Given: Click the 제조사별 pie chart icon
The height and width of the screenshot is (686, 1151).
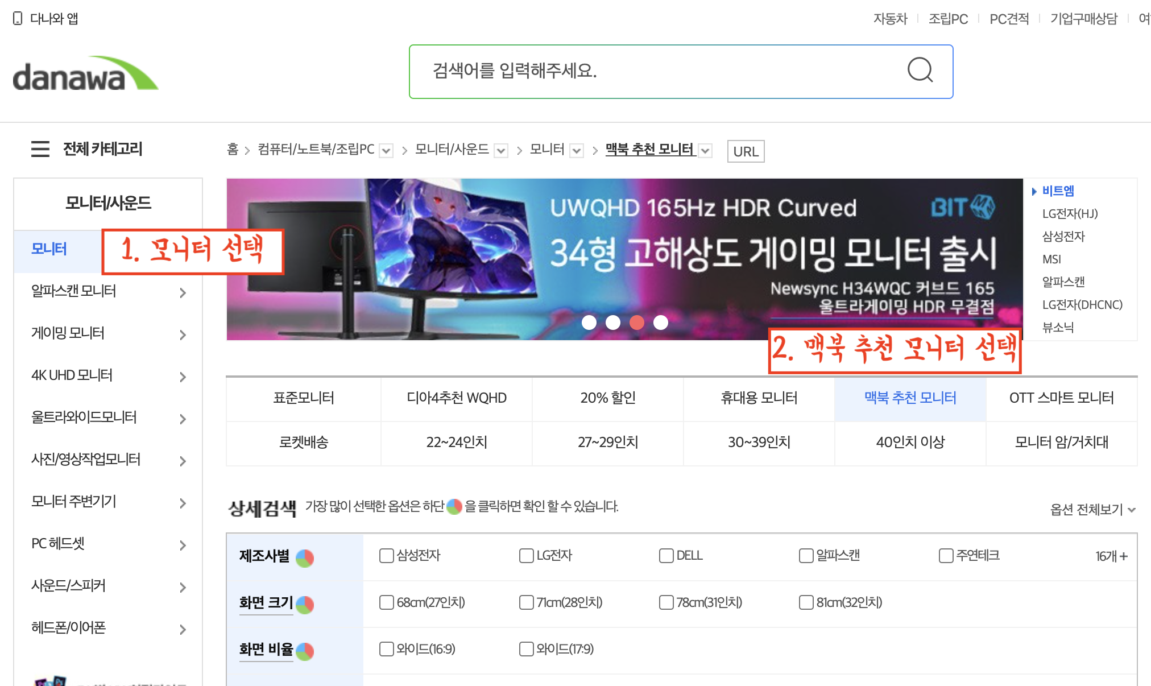Looking at the screenshot, I should [305, 558].
